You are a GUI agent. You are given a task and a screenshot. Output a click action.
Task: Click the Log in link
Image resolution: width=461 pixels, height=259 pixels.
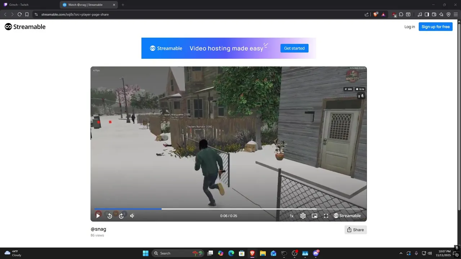[409, 27]
